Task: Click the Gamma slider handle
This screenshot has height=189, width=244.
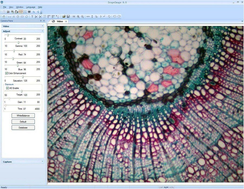Action: pos(18,43)
